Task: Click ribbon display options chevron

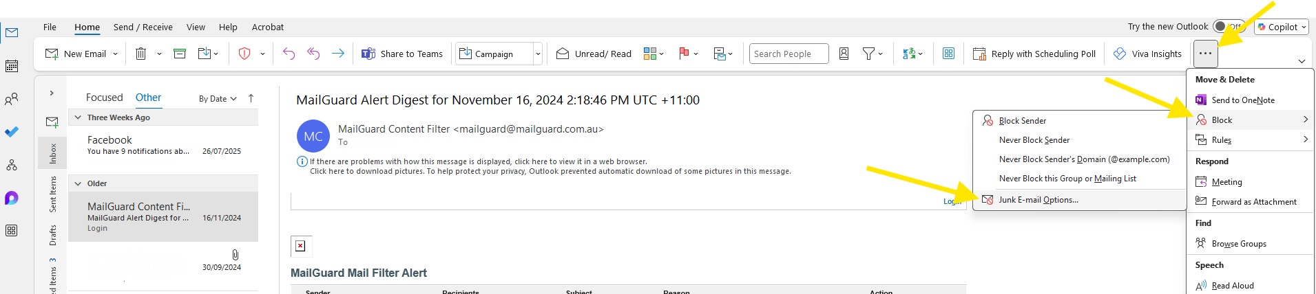Action: 1302,61
